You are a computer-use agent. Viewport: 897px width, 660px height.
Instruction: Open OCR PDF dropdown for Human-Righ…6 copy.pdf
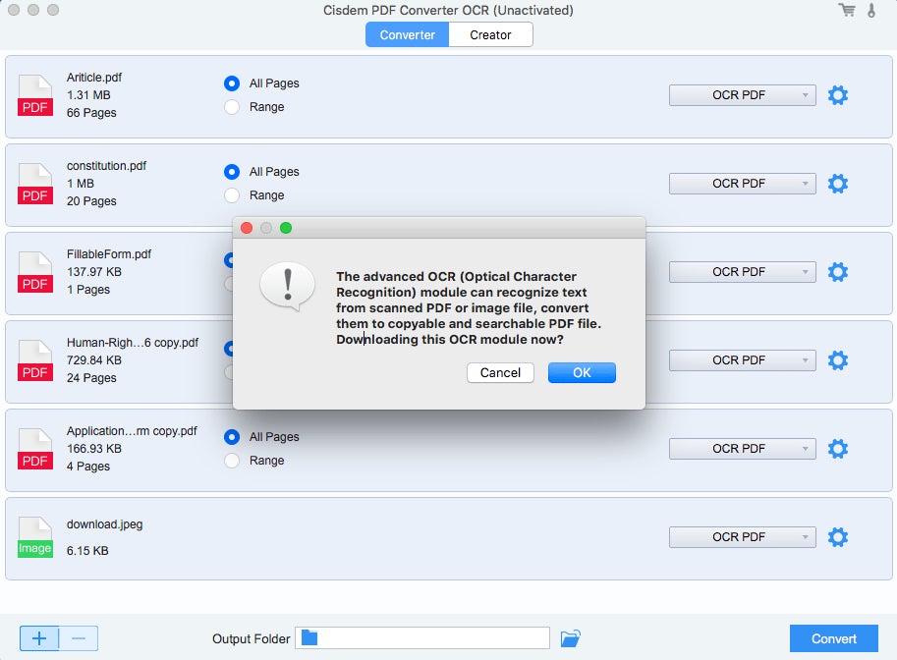(x=742, y=360)
